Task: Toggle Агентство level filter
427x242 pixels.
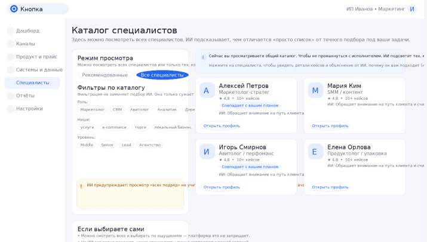Action: (150, 145)
